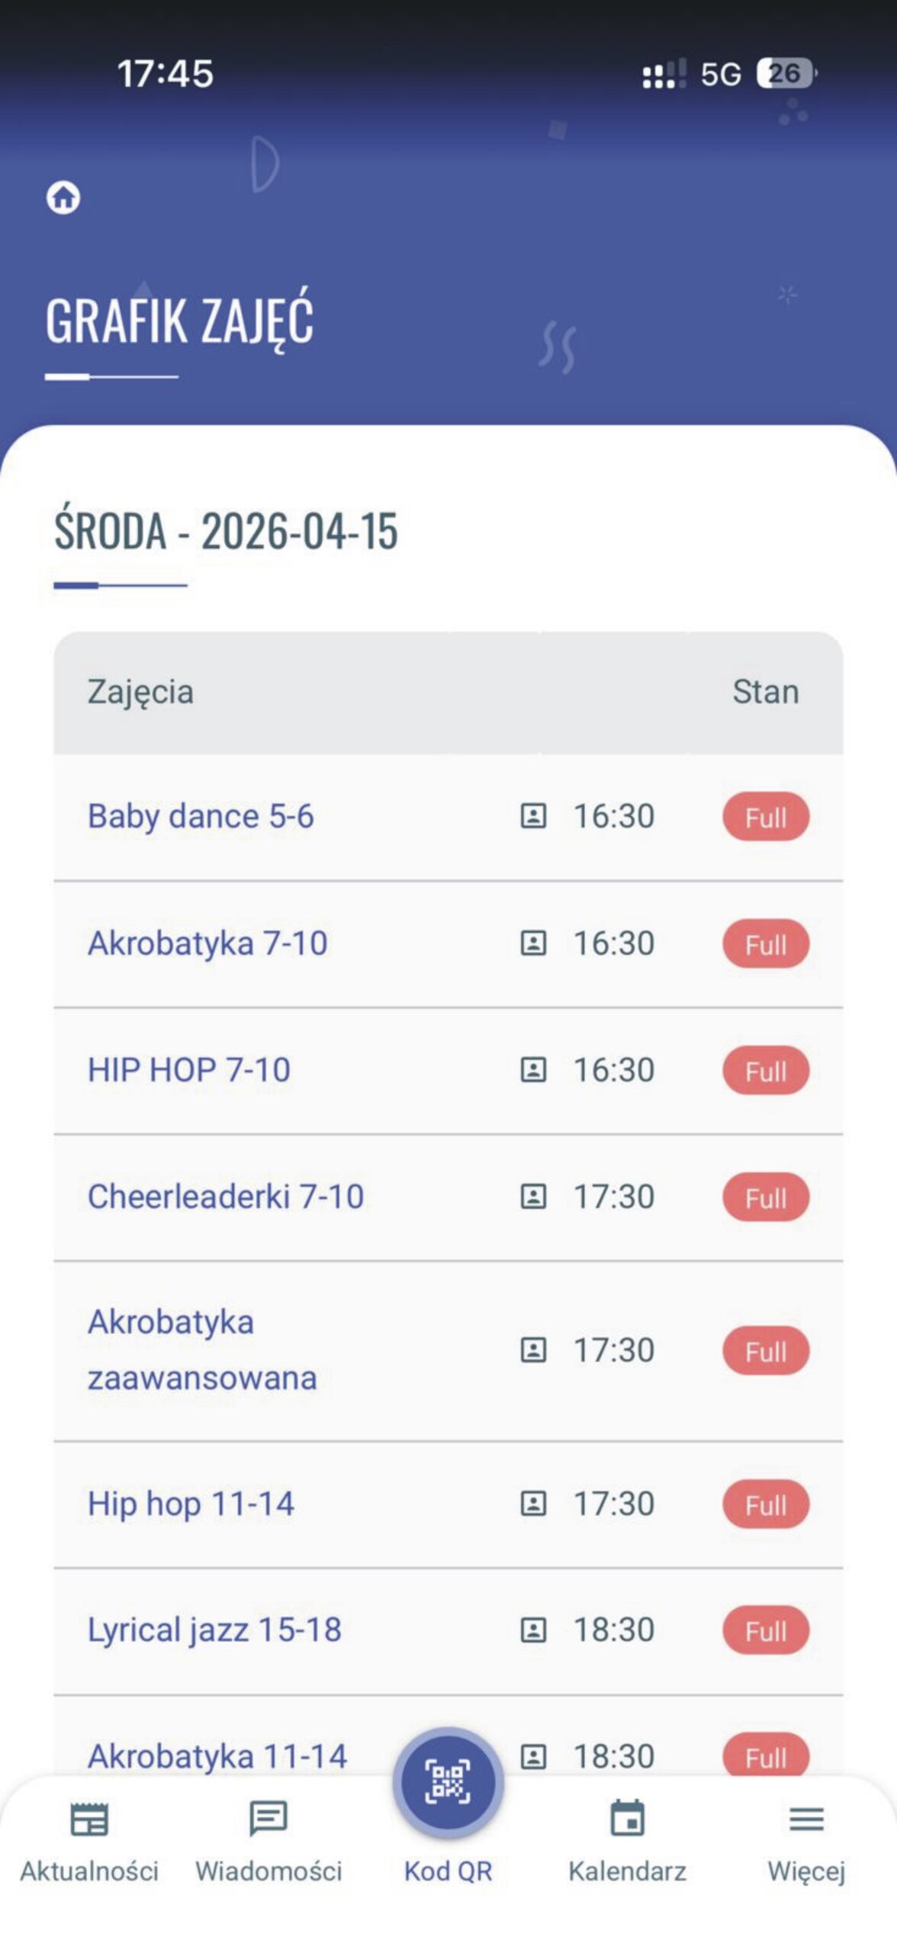Viewport: 897px width, 1954px height.
Task: Tap instructor icon for Cheerleaderki 7-10
Action: [x=533, y=1196]
